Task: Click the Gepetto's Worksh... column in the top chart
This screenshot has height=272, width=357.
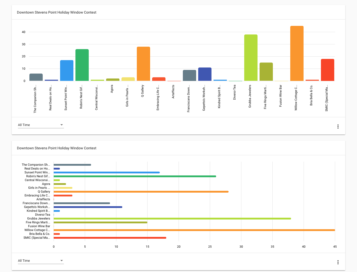Action: (205, 74)
